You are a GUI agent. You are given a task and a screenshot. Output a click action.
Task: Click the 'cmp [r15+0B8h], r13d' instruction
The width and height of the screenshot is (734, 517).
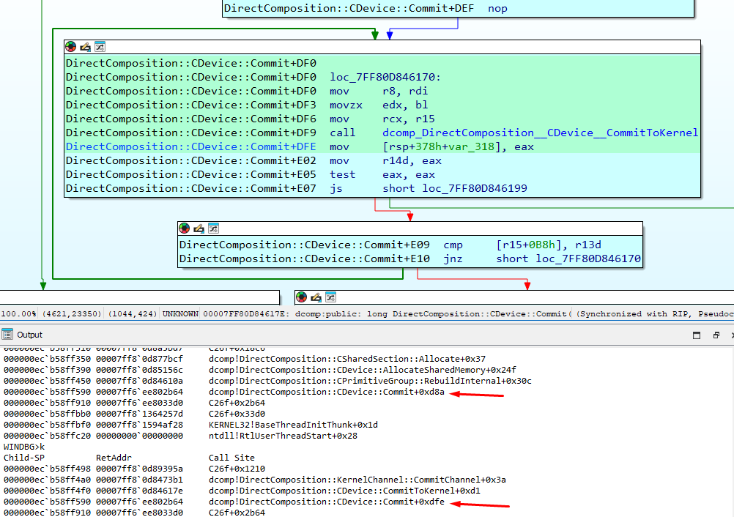(x=522, y=245)
